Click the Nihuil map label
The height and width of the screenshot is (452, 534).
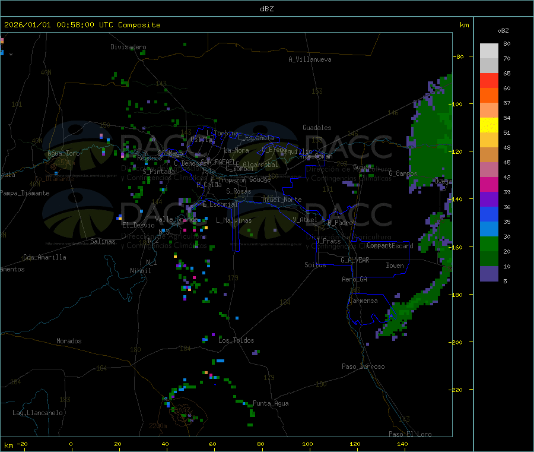click(x=140, y=271)
